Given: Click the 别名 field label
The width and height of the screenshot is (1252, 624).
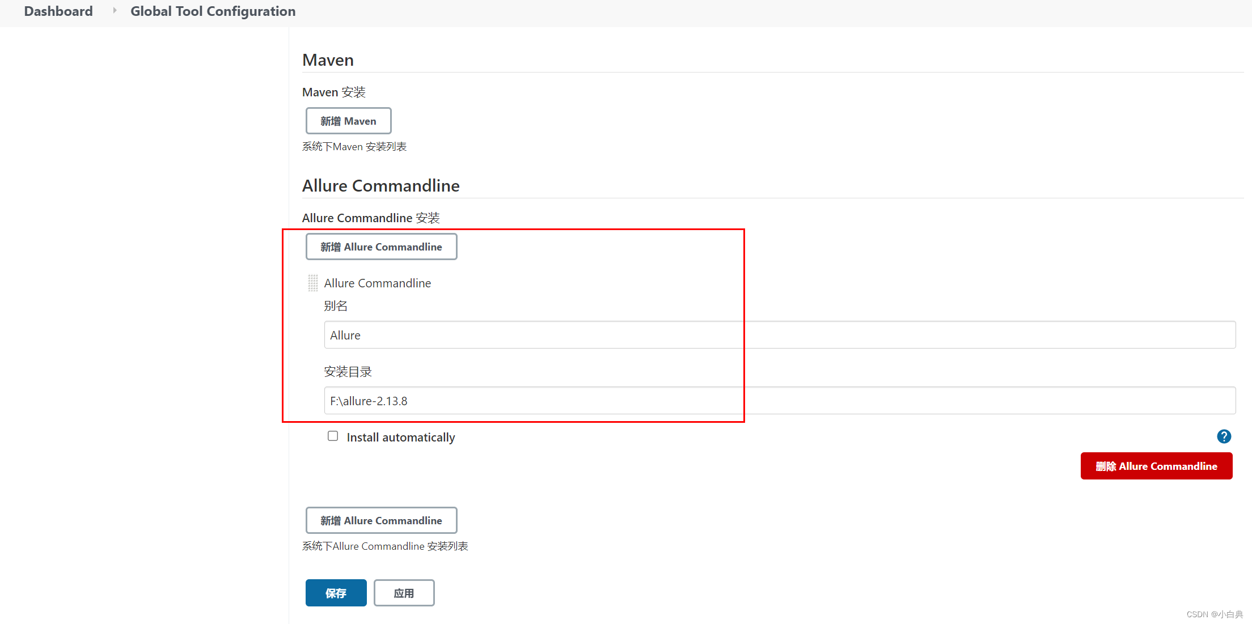Looking at the screenshot, I should (x=336, y=306).
